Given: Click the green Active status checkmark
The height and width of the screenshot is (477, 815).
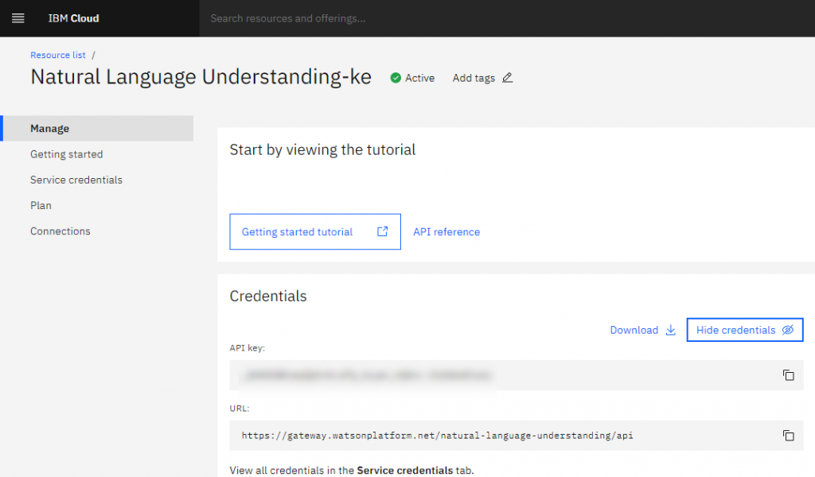Looking at the screenshot, I should click(x=396, y=78).
